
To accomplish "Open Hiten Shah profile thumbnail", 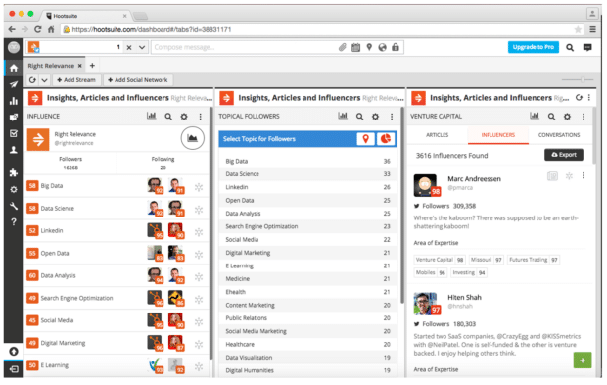I will (425, 304).
